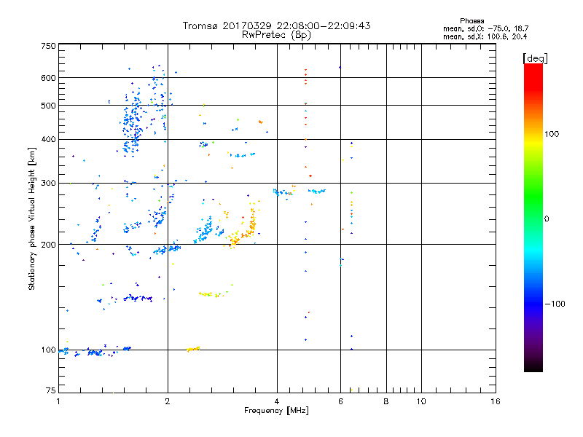Click the y-axis tick label '400'
583x437 pixels.
[x=48, y=139]
